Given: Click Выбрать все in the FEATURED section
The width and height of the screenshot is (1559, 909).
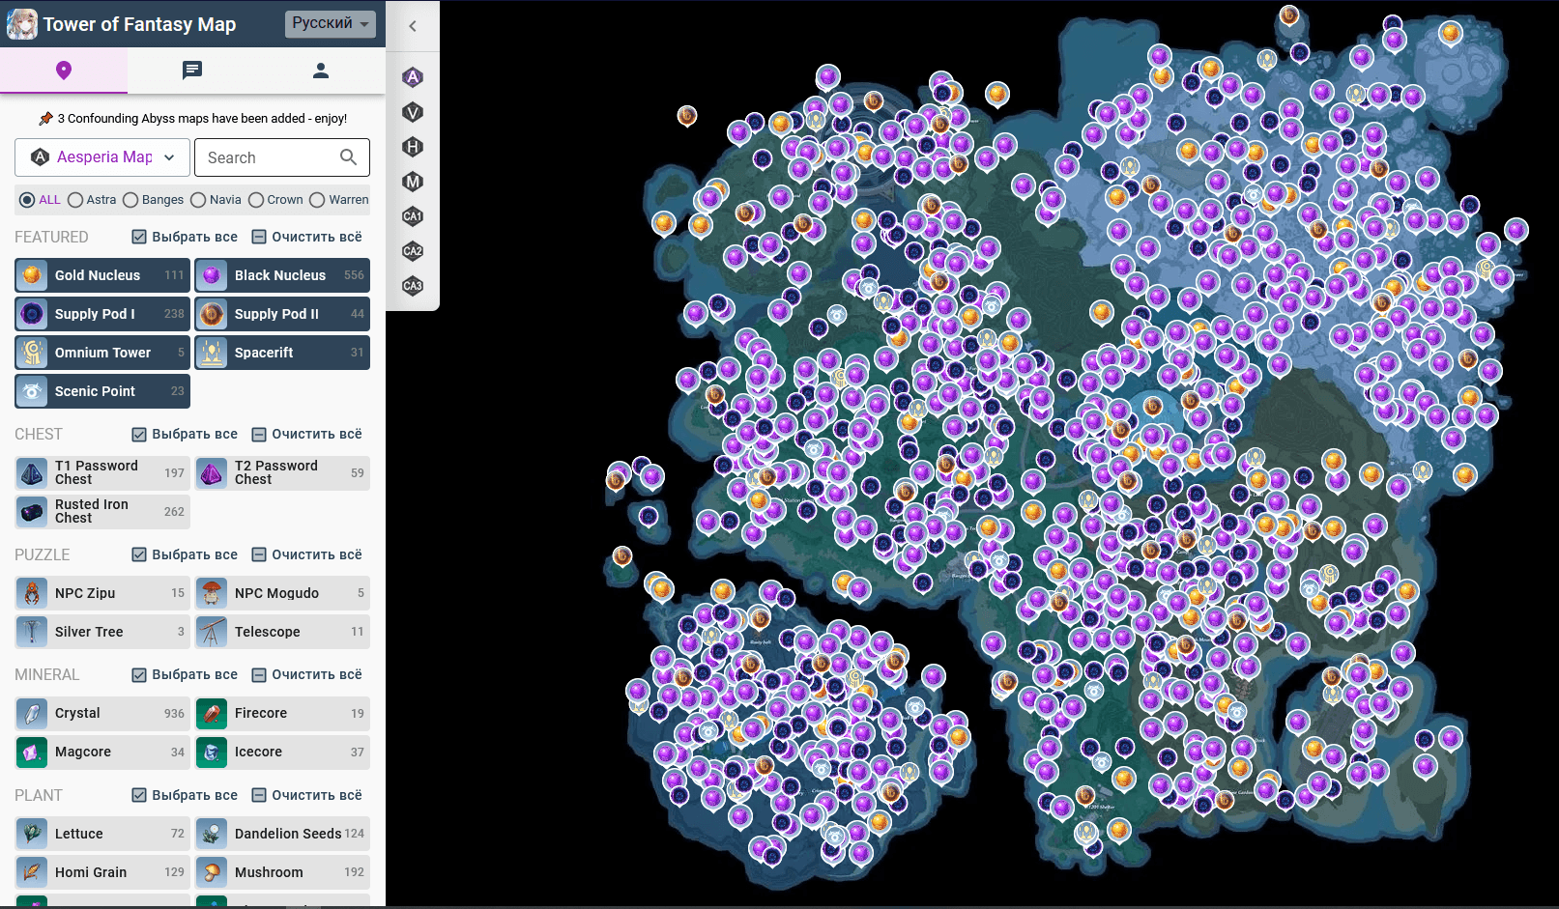Looking at the screenshot, I should pos(185,237).
